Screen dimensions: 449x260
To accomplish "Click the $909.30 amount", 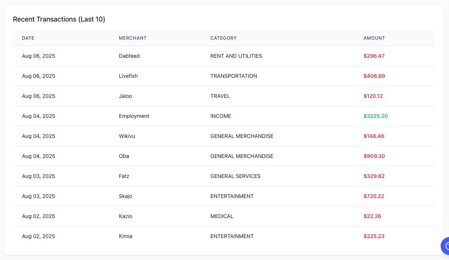I will 374,156.
